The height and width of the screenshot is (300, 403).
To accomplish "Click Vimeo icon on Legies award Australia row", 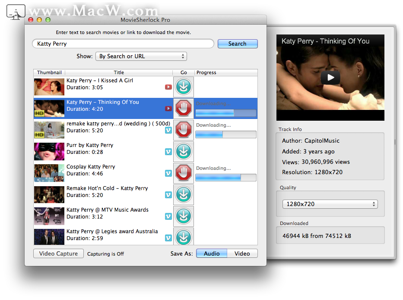I will 168,238.
